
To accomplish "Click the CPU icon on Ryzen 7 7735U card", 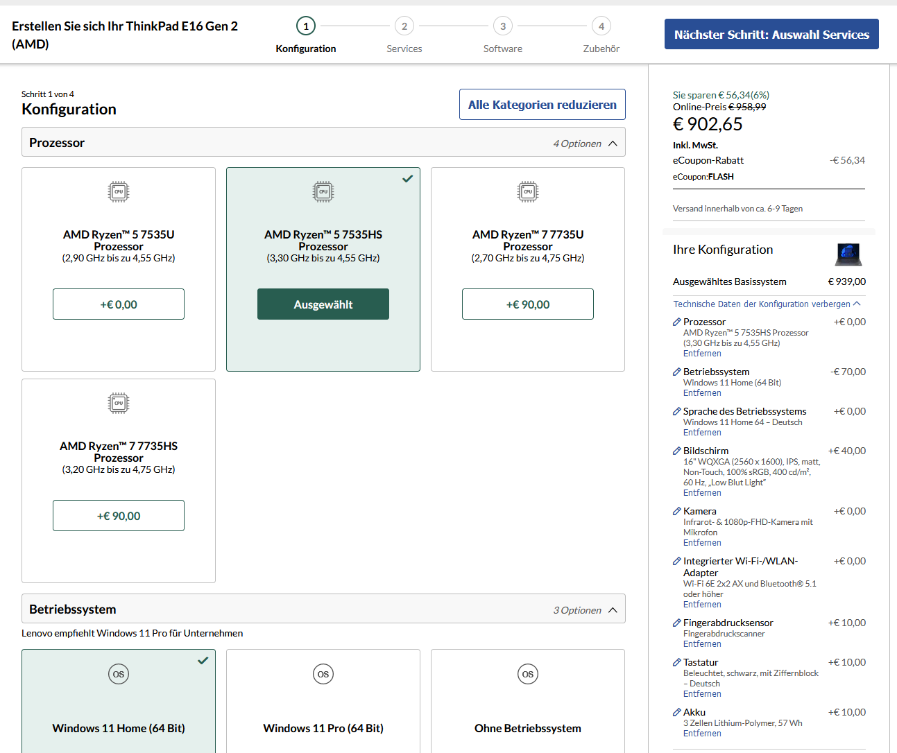I will coord(528,191).
